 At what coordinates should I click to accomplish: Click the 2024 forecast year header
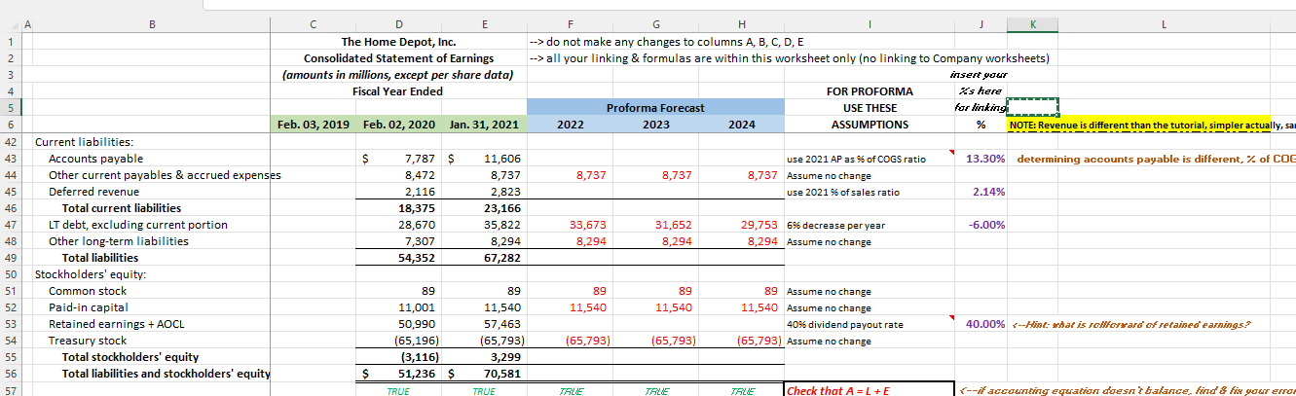click(x=741, y=125)
